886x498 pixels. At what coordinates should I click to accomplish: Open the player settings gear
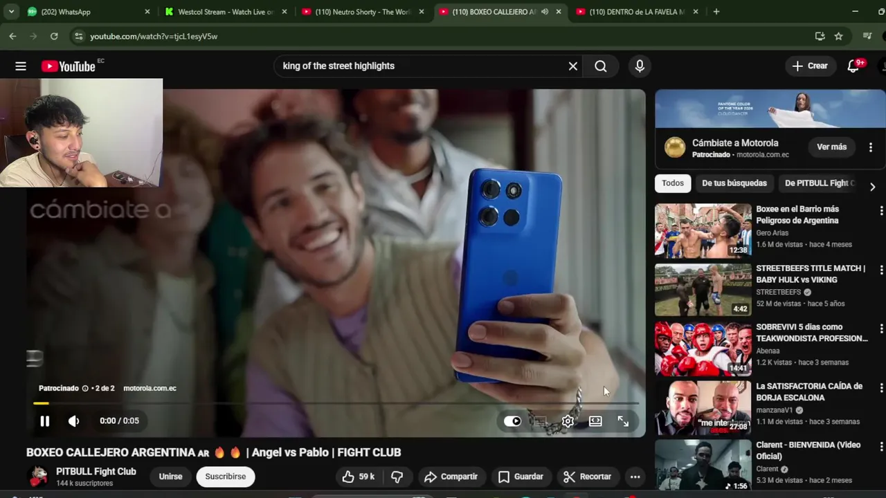tap(568, 421)
